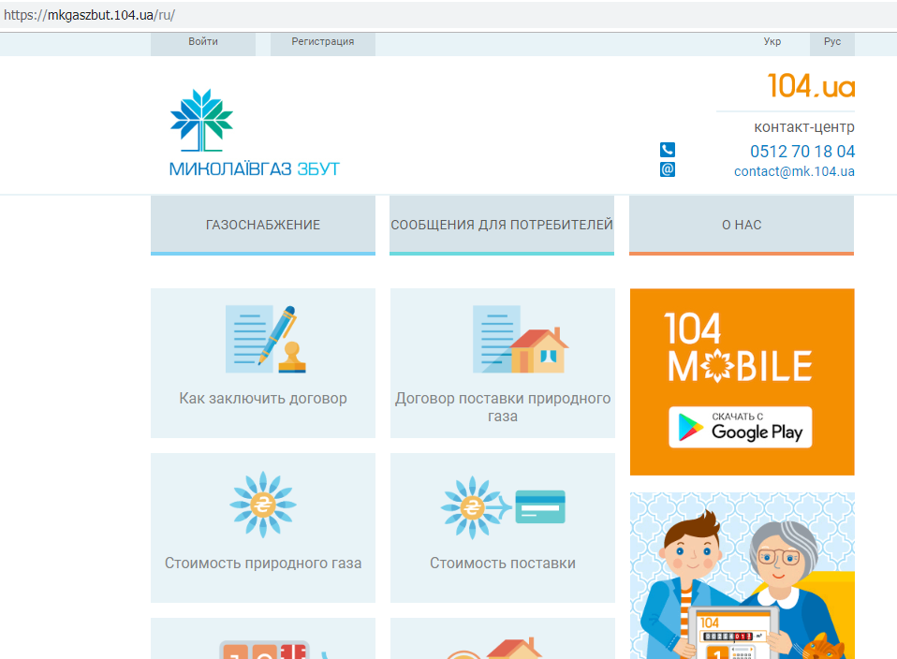The height and width of the screenshot is (659, 897).
Task: Click the 104.ua logo in the header
Action: (810, 86)
